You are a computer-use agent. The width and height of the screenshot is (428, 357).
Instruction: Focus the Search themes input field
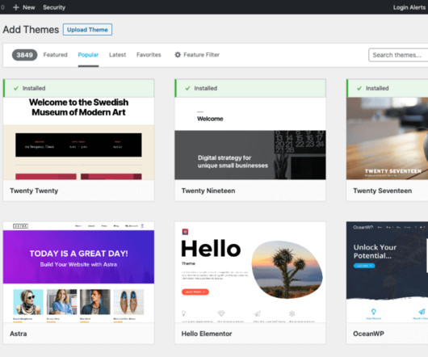[398, 55]
